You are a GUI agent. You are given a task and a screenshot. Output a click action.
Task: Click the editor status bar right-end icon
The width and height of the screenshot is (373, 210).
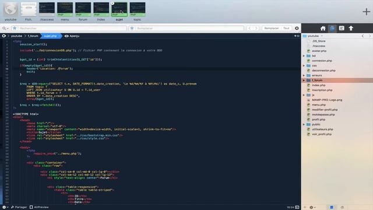coord(297,207)
